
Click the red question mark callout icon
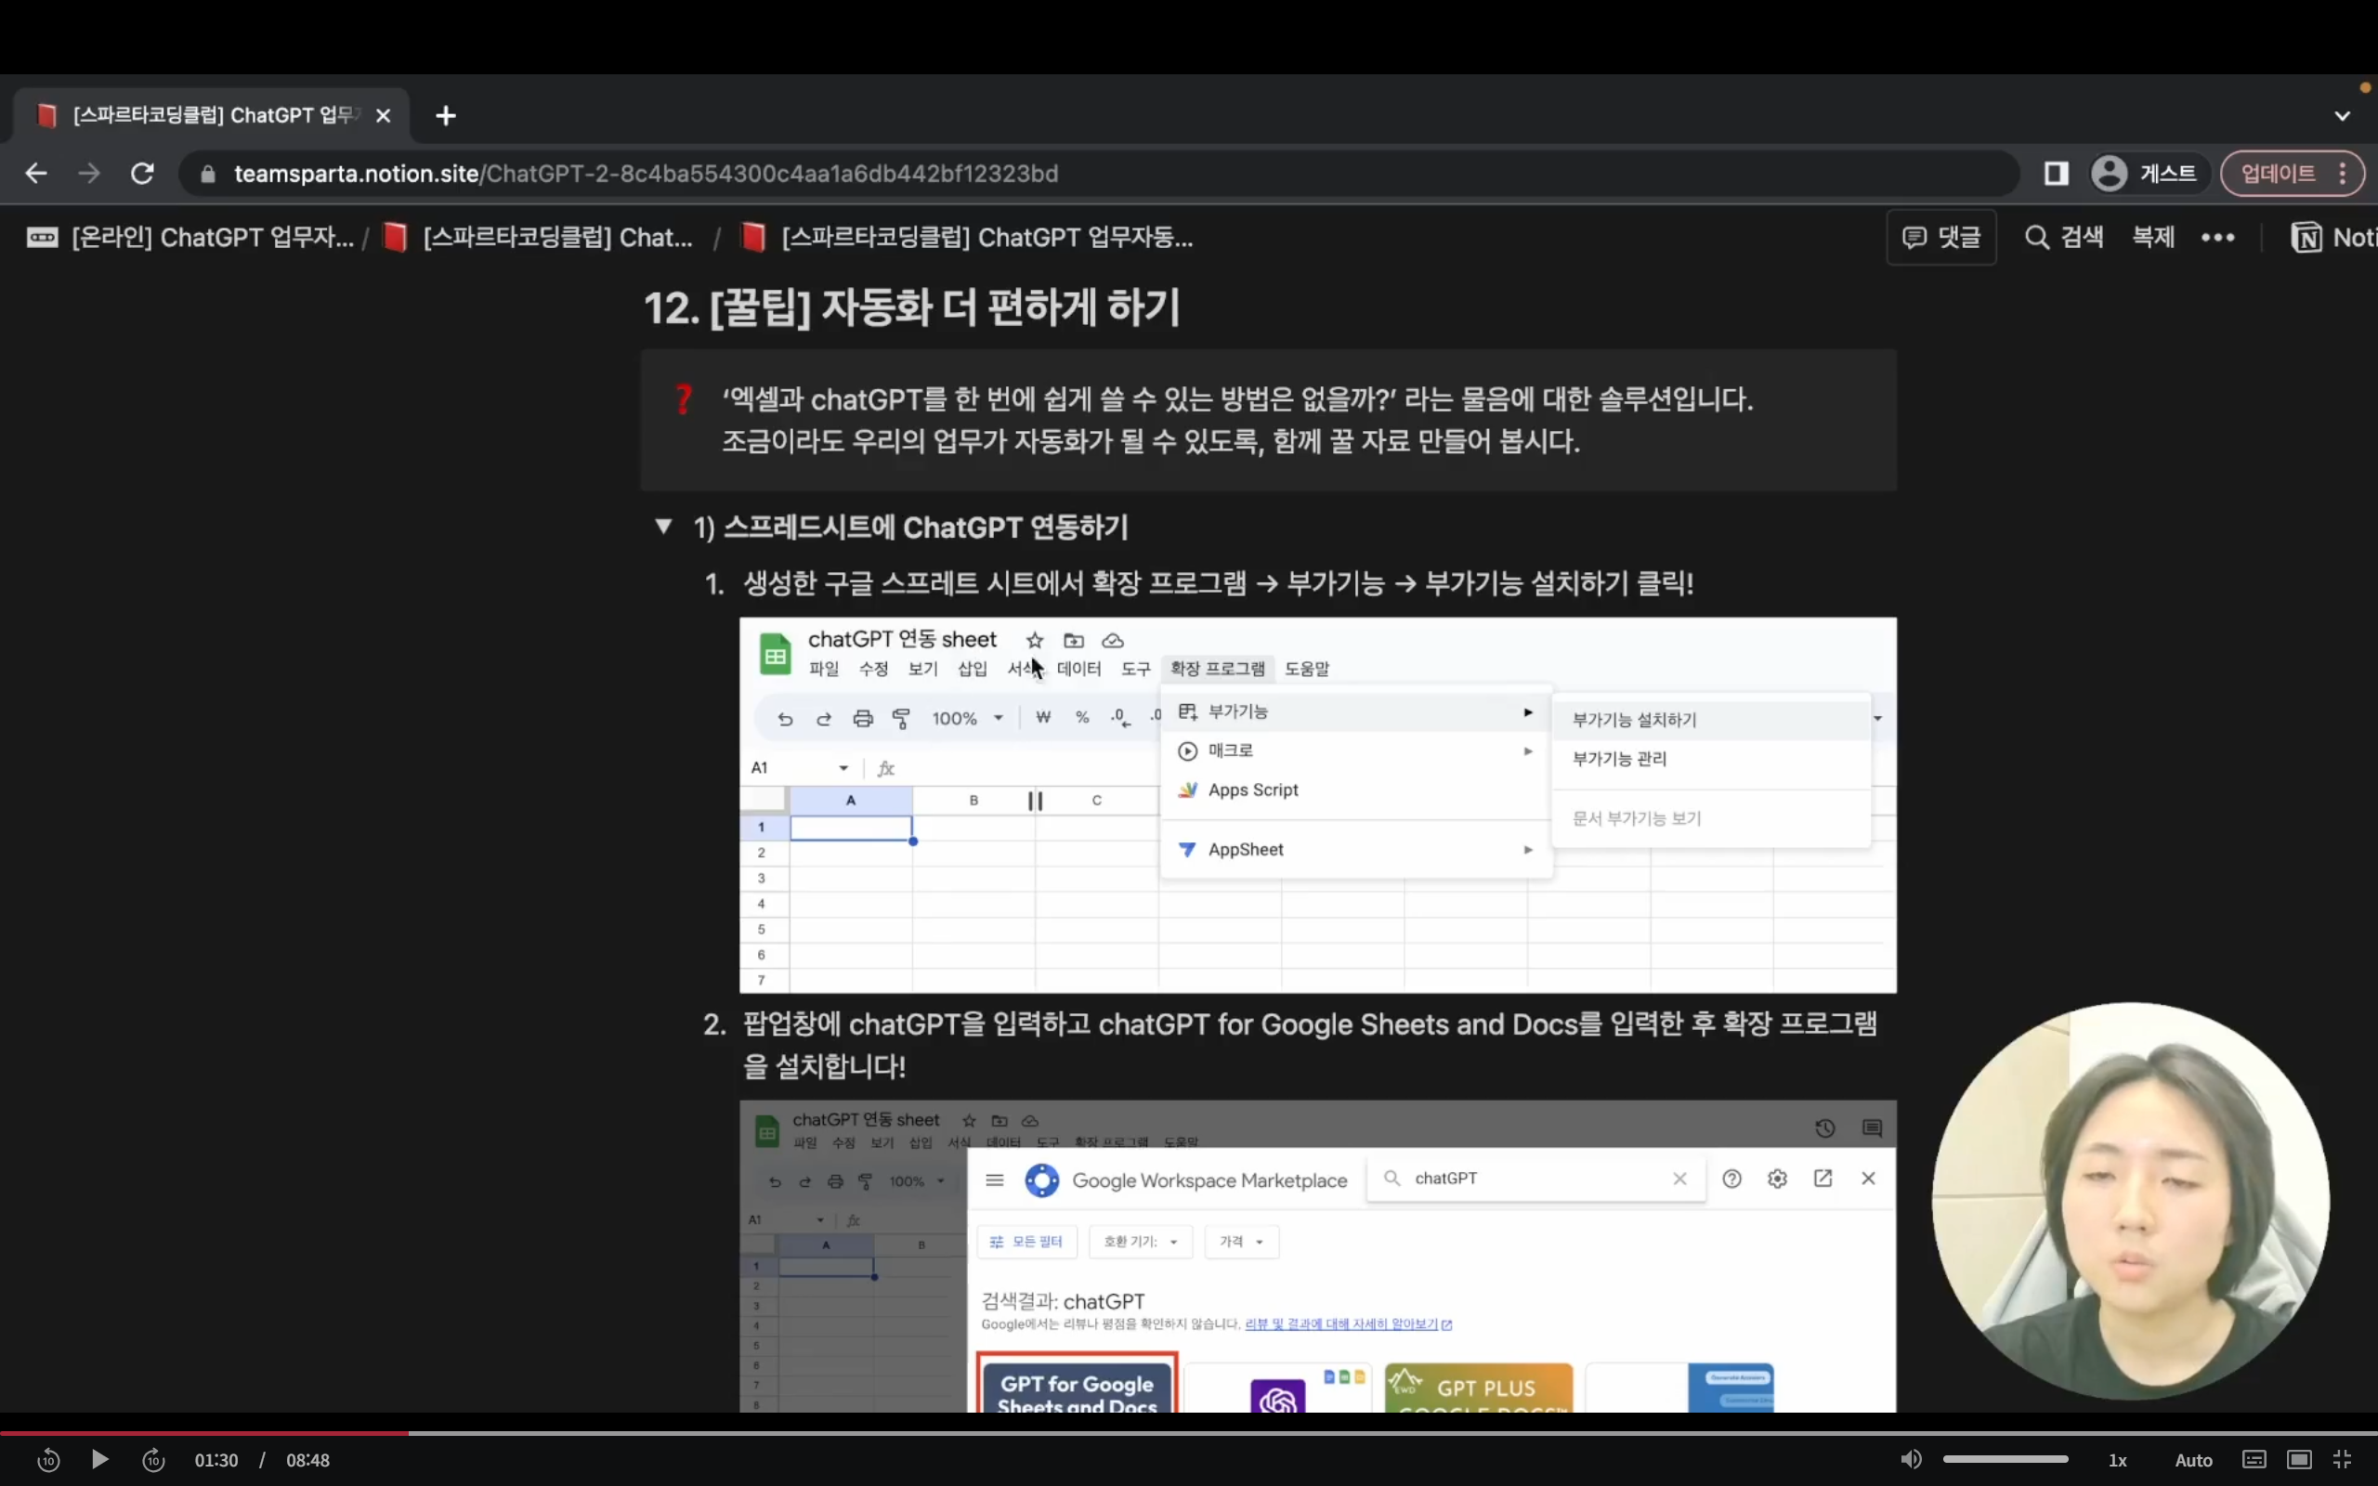tap(684, 399)
